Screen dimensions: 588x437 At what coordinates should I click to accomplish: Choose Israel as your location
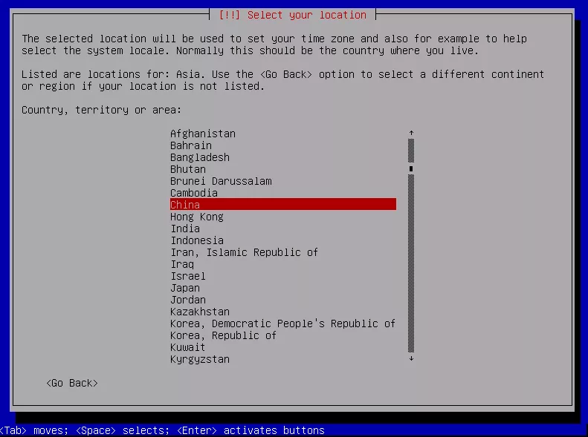coord(188,276)
